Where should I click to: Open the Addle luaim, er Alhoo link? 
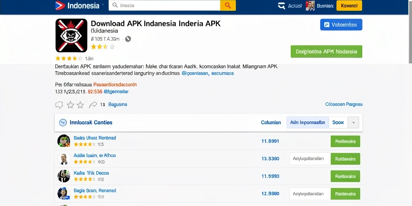click(95, 156)
